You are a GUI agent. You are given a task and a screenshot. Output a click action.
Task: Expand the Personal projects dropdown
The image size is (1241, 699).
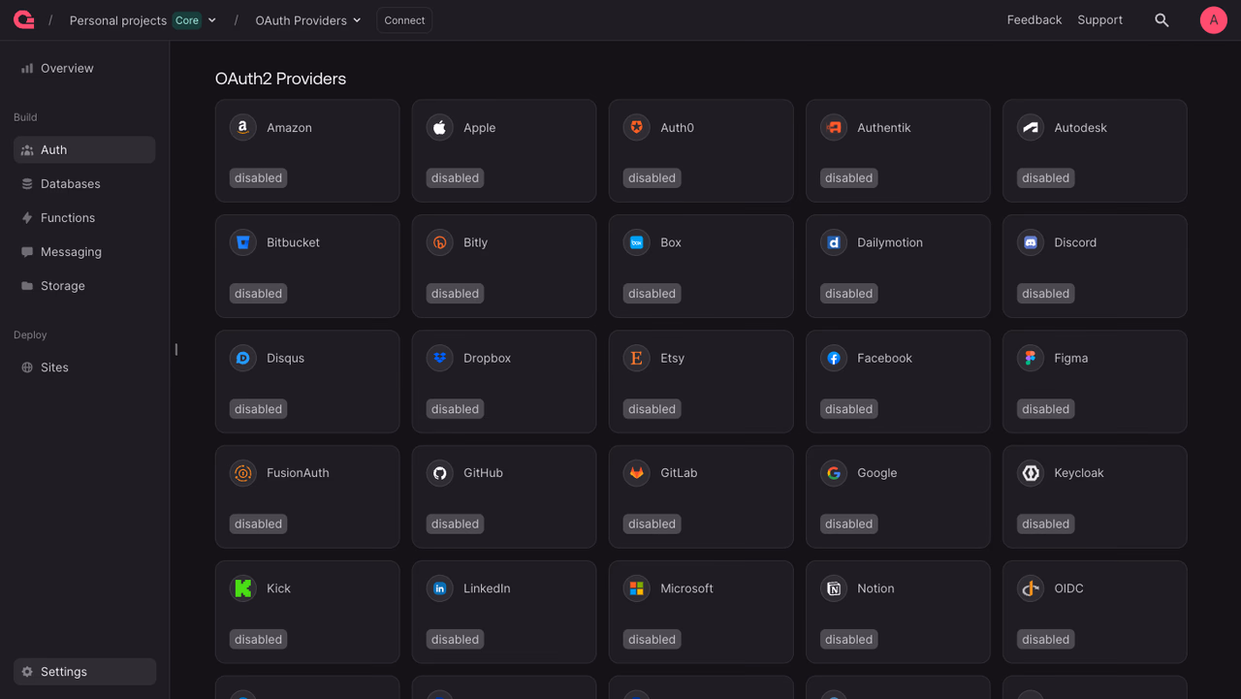point(143,20)
